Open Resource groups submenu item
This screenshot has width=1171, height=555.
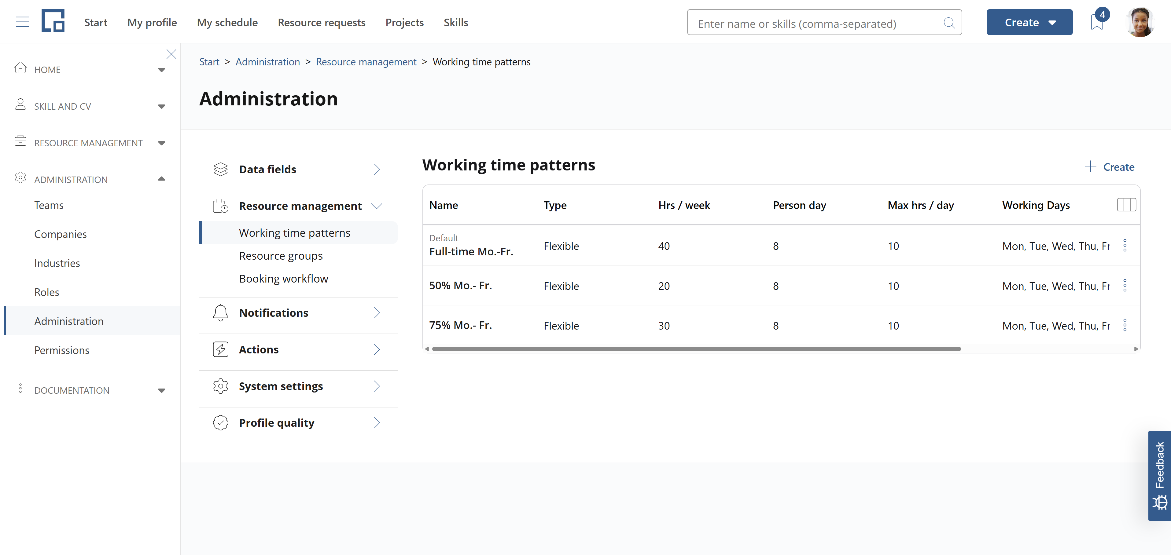281,256
